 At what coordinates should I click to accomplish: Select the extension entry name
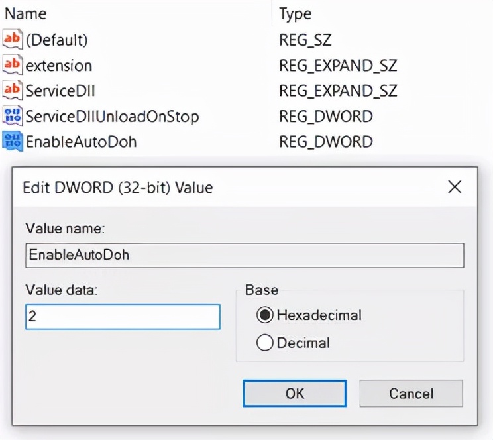[x=58, y=65]
